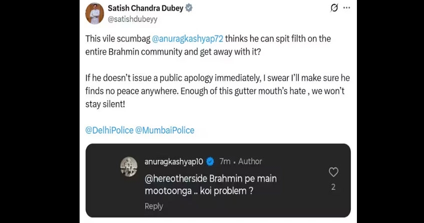Click the @satishdubeyy handle
Screen dimensions: 424x223
click(x=133, y=21)
